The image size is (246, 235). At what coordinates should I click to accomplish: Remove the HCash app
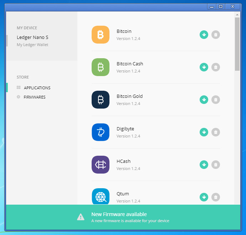216,165
